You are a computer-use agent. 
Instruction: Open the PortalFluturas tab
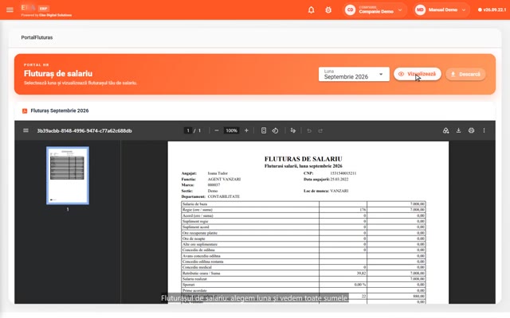tap(37, 37)
